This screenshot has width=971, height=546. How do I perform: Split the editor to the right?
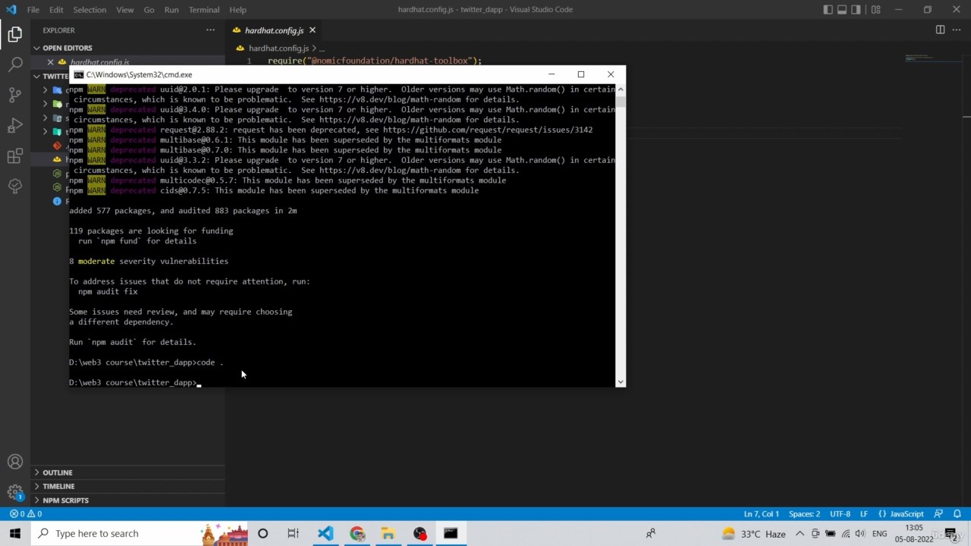(x=940, y=30)
